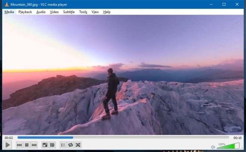Open the Playback menu

click(x=25, y=12)
